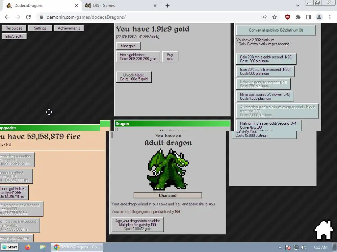The image size is (337, 252).
Task: Click the address bar URL
Action: (x=86, y=17)
